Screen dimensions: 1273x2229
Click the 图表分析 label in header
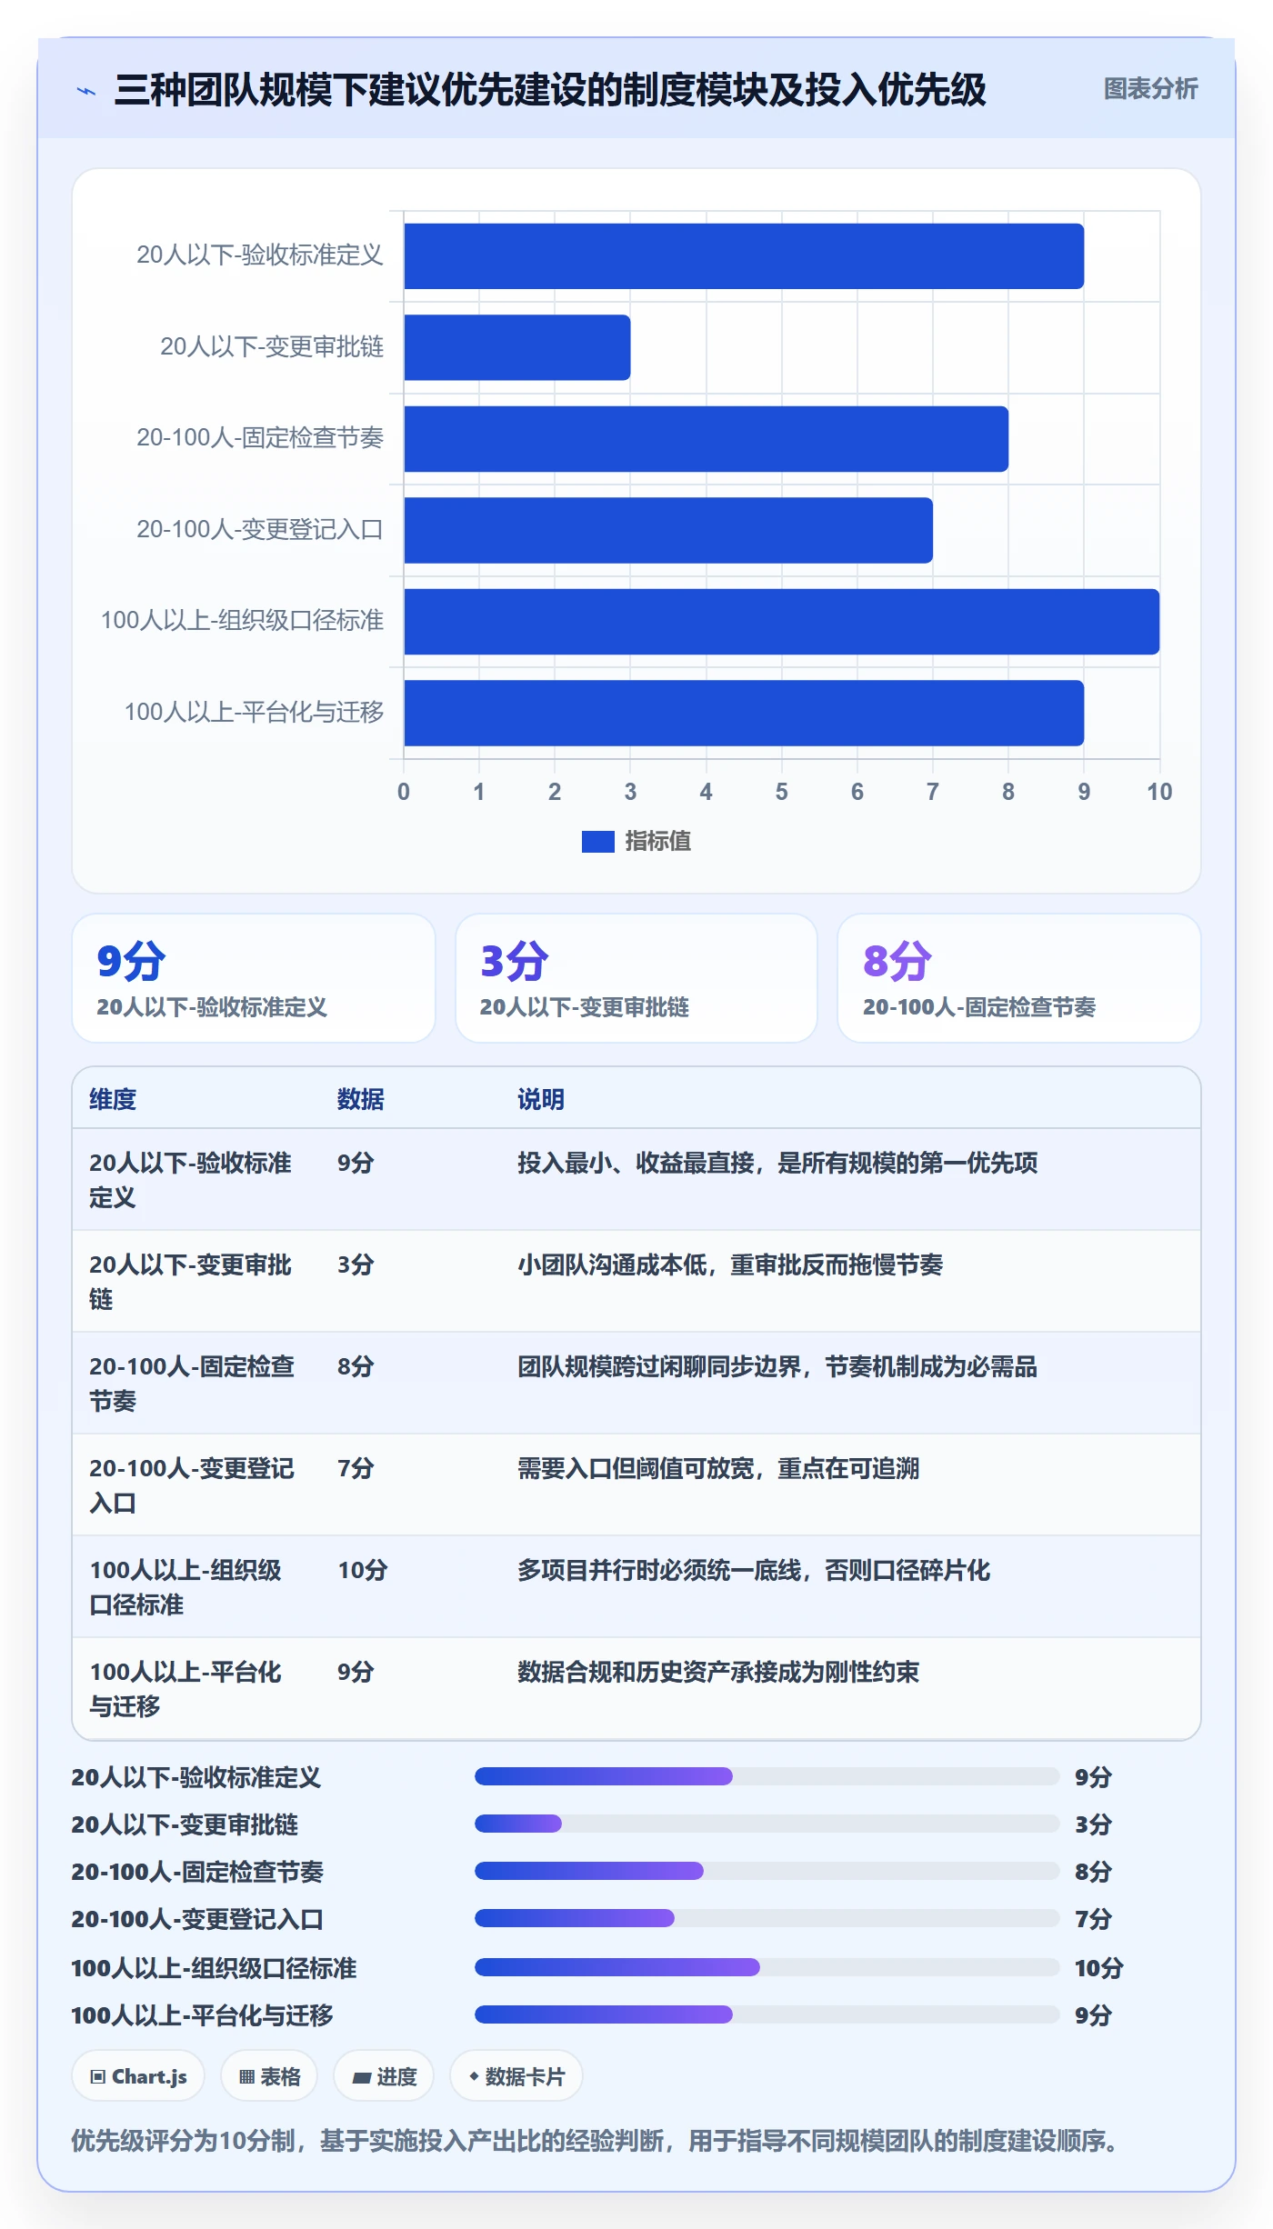[1150, 88]
